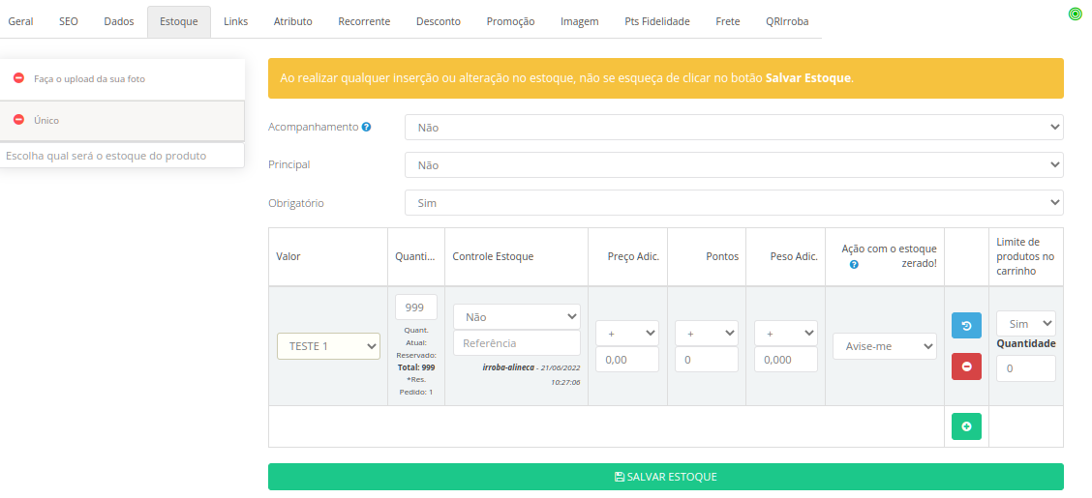Open the Acompanhamento dropdown
Viewport: 1092px width, 498px height.
point(733,127)
